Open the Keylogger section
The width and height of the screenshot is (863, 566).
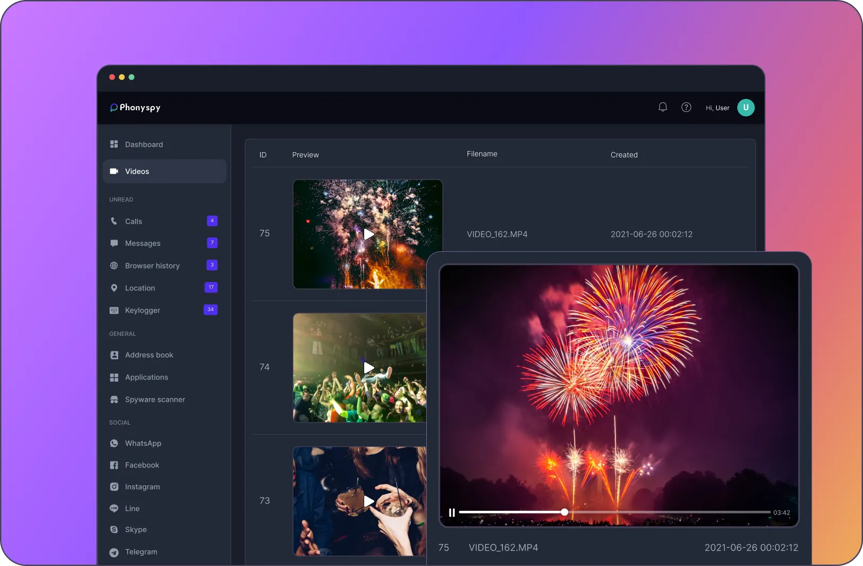point(142,310)
